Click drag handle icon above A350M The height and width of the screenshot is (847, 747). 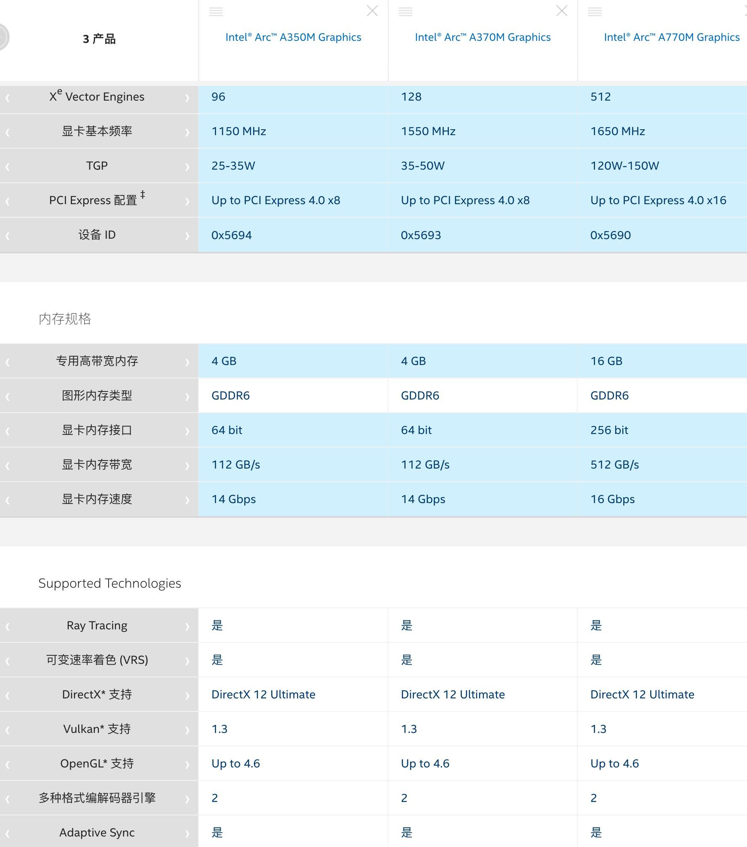216,12
